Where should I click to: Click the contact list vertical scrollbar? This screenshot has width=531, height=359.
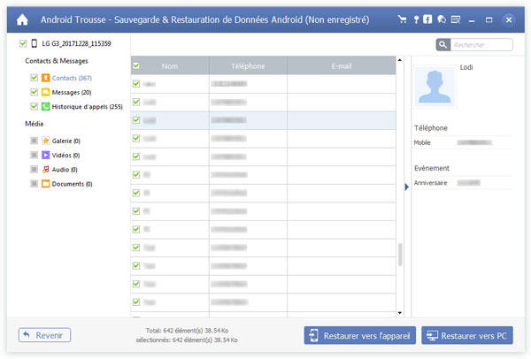[x=399, y=255]
